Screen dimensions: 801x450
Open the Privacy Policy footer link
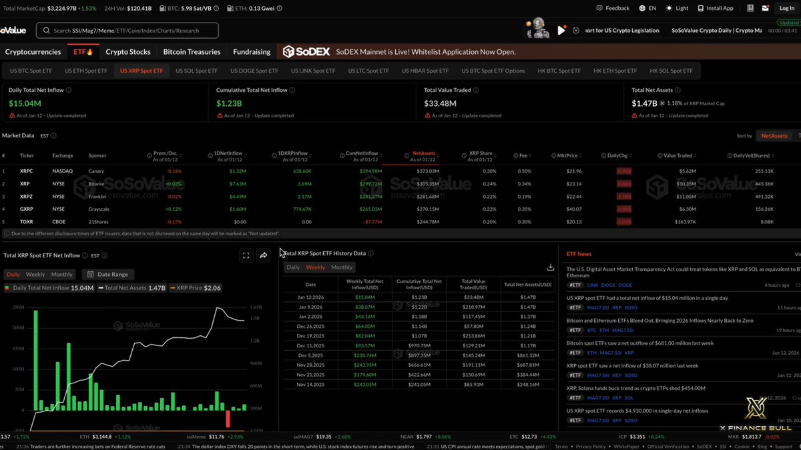click(x=591, y=447)
